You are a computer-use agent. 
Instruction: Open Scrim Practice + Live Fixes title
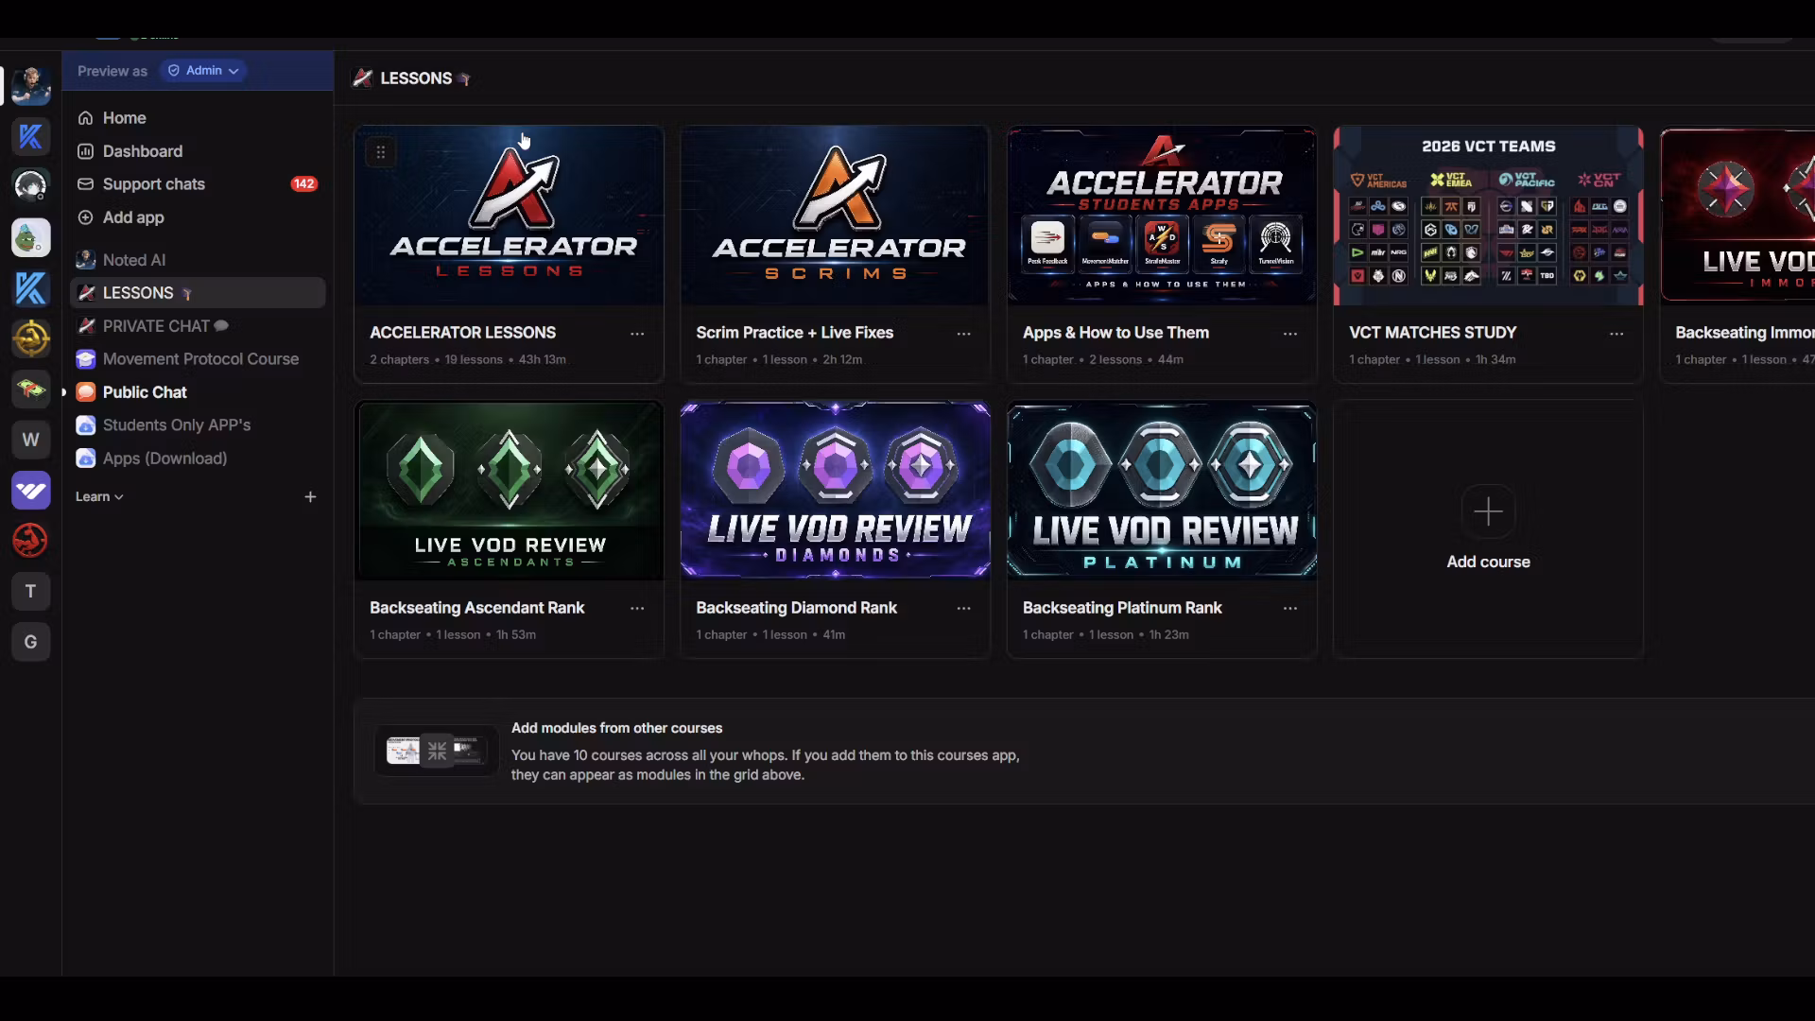point(794,333)
